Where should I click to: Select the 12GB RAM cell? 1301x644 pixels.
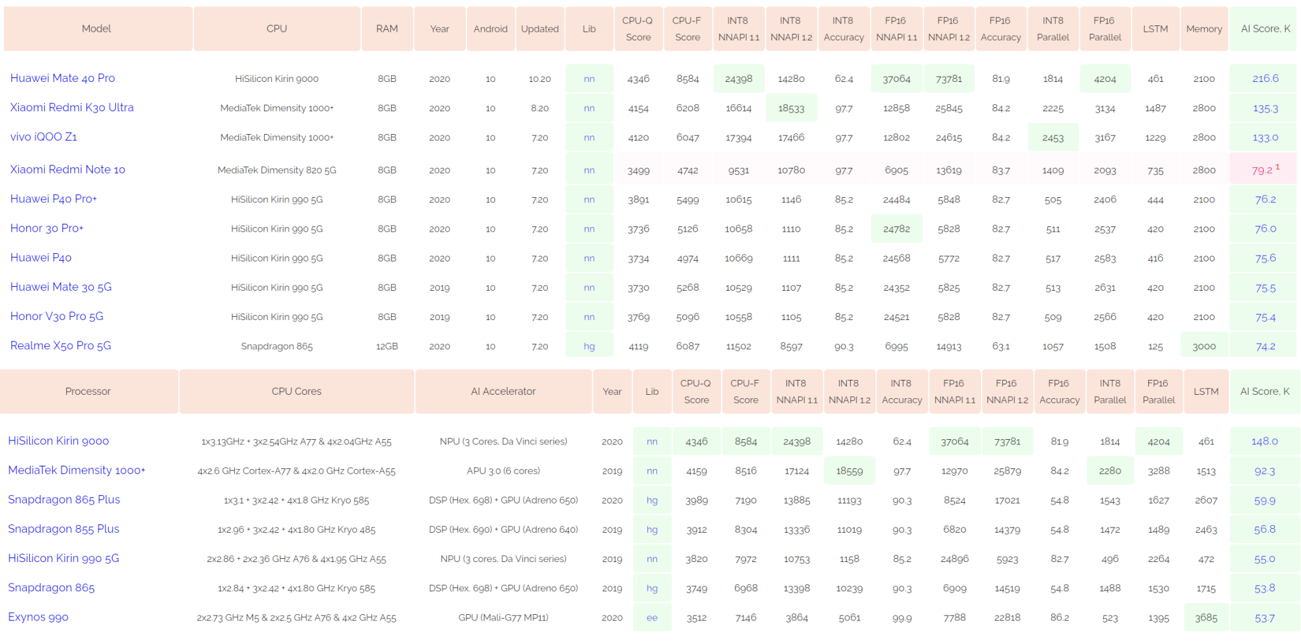(x=387, y=346)
